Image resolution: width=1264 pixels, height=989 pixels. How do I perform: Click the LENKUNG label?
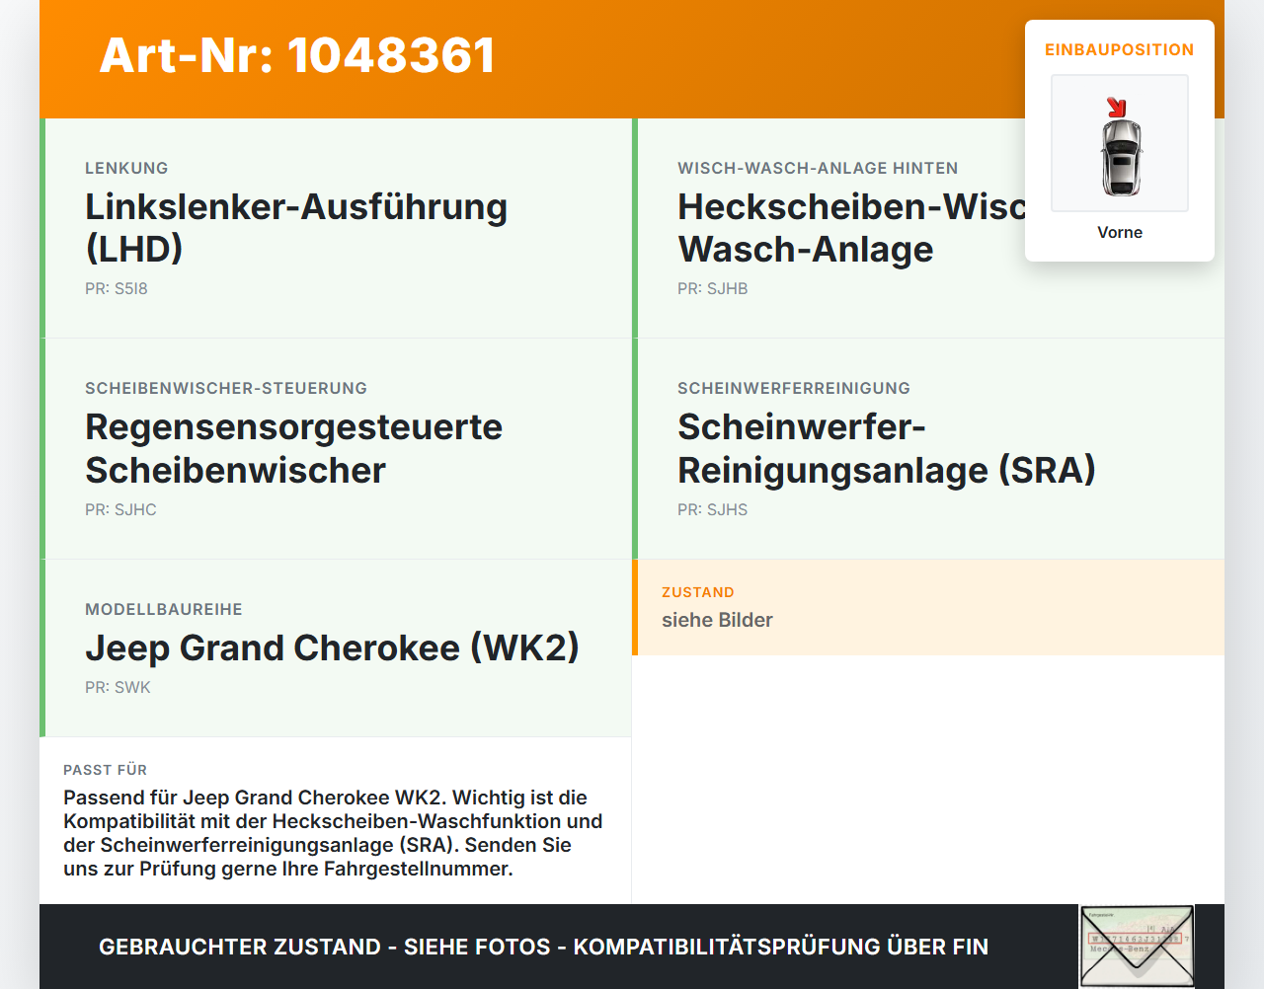pos(126,168)
